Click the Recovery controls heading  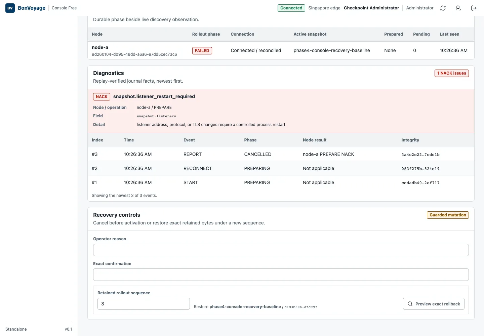click(117, 215)
